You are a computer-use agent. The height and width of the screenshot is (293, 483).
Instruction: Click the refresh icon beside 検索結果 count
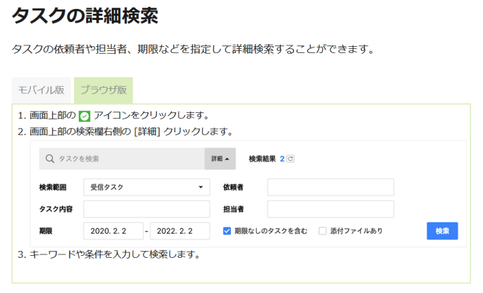click(x=290, y=159)
